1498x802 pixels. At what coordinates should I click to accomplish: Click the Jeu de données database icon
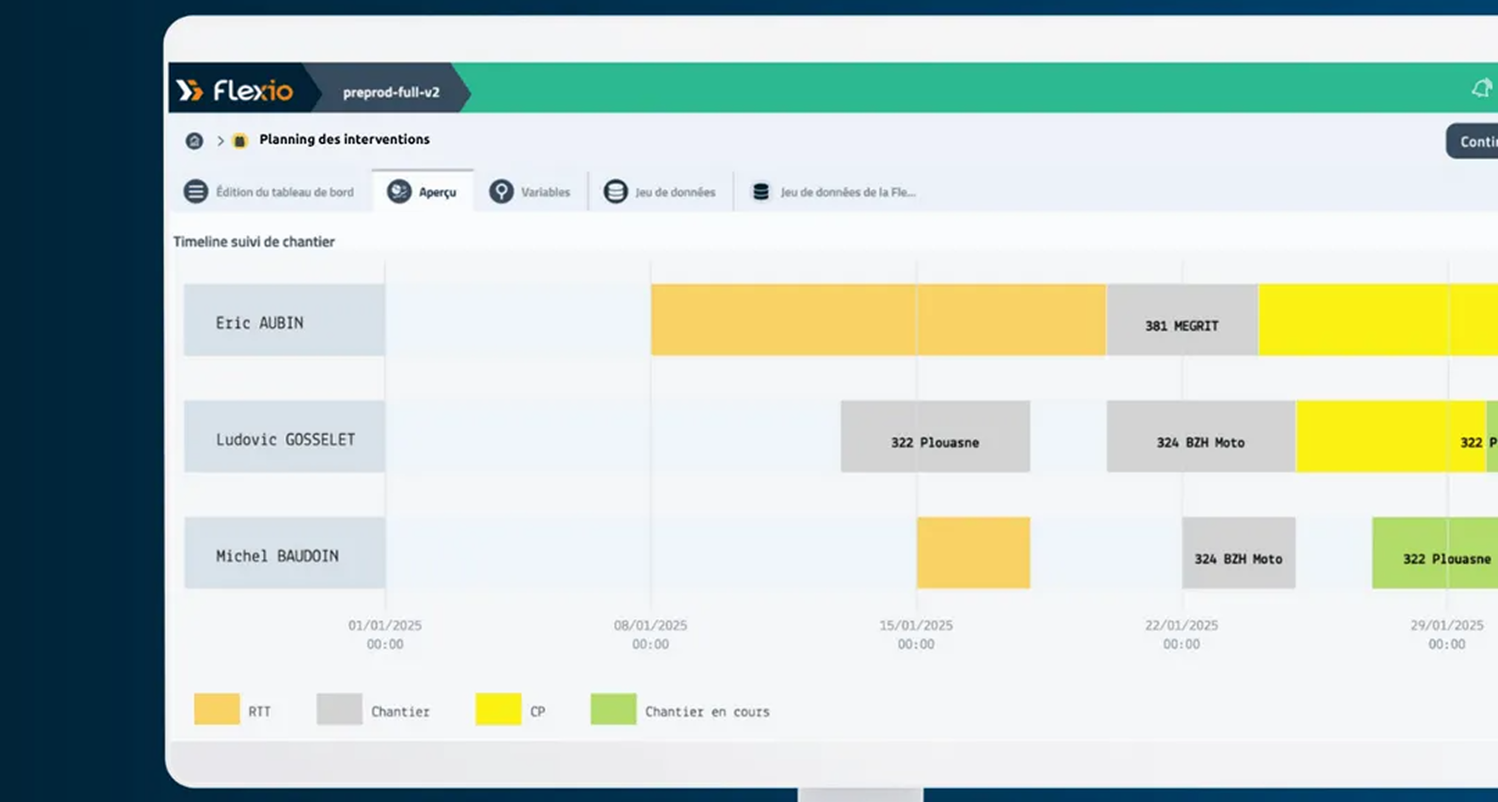coord(615,191)
